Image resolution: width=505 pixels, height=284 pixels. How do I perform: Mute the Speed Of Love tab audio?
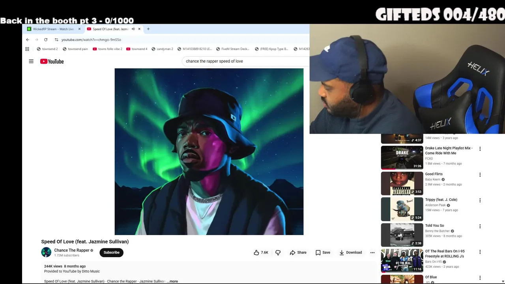(x=133, y=29)
